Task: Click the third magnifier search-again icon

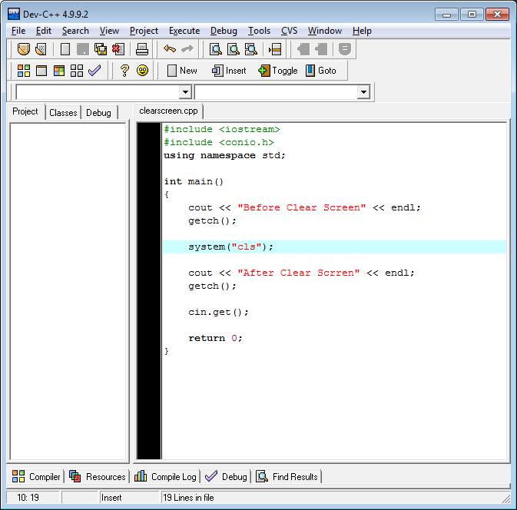Action: click(251, 49)
